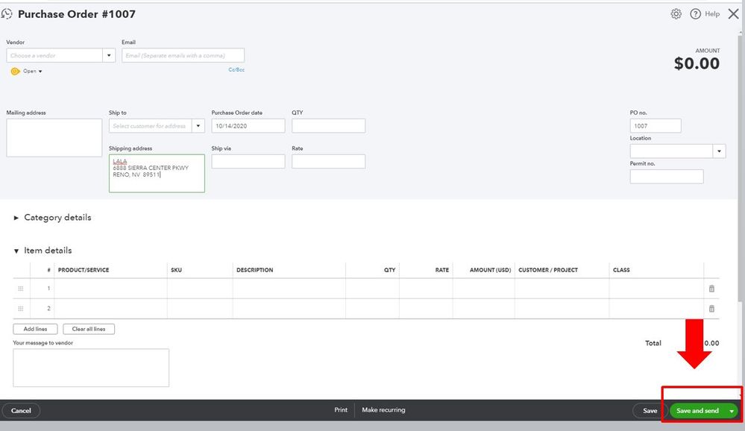
Task: Open the settings gear icon
Action: [x=676, y=13]
